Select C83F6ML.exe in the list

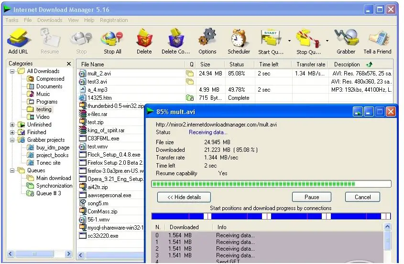(x=103, y=138)
